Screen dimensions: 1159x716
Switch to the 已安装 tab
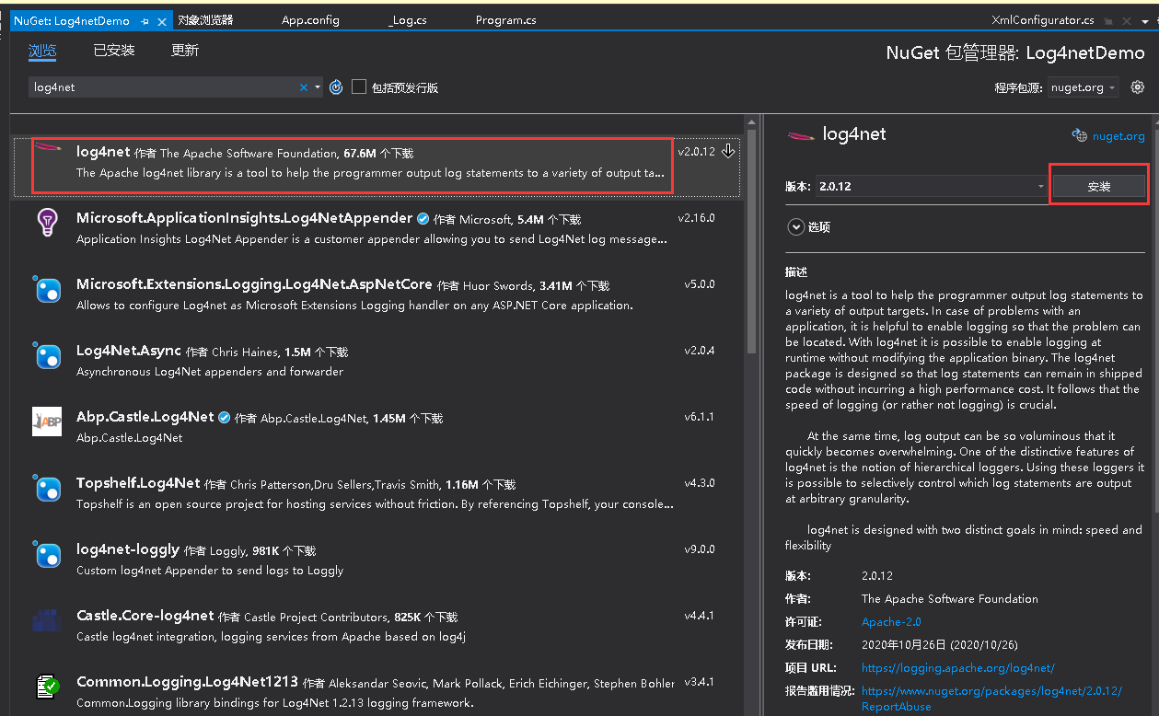click(x=114, y=51)
